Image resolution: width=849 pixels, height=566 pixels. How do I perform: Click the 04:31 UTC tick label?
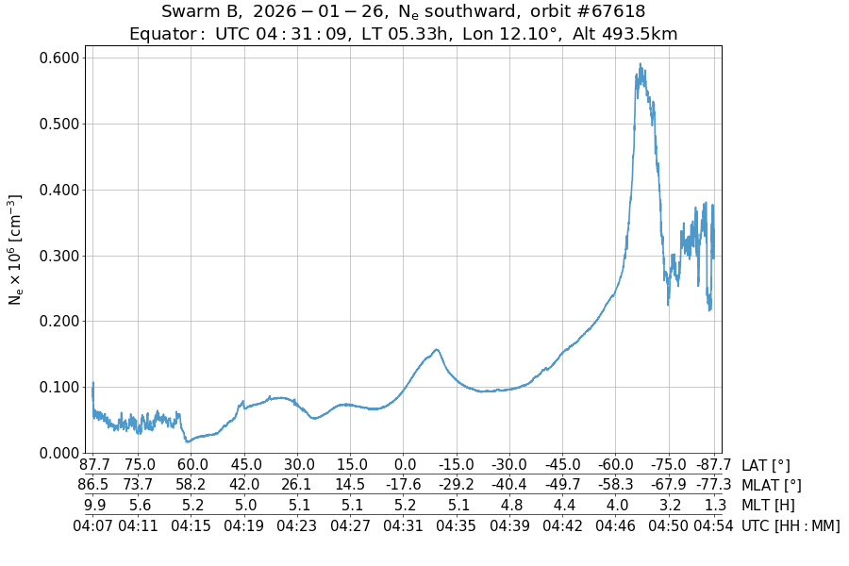pos(404,525)
